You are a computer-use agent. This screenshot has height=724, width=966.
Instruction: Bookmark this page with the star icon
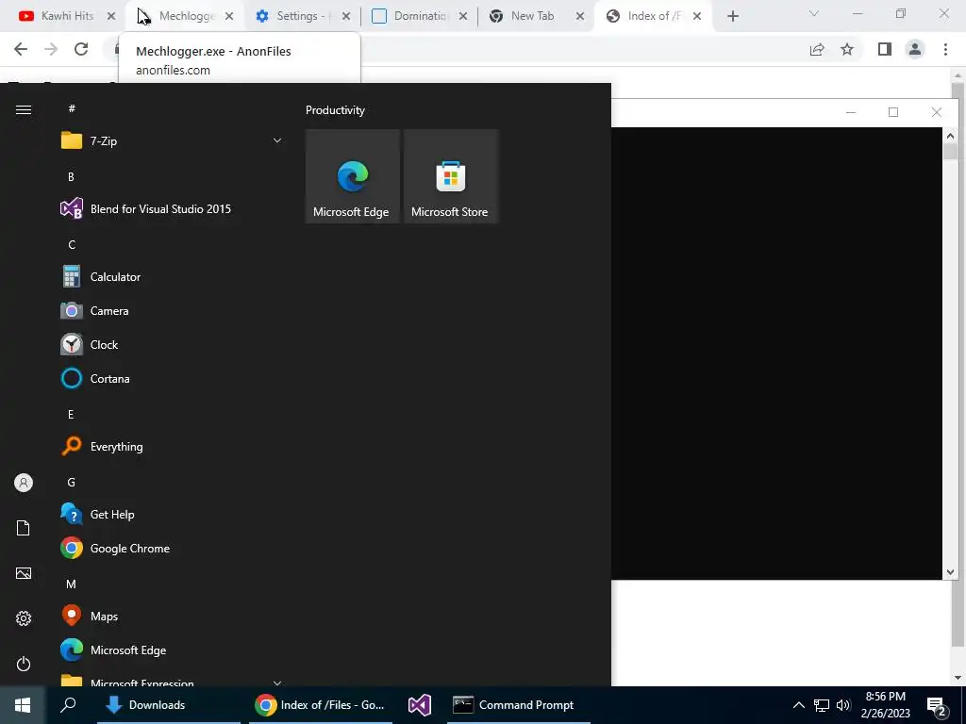[x=847, y=49]
